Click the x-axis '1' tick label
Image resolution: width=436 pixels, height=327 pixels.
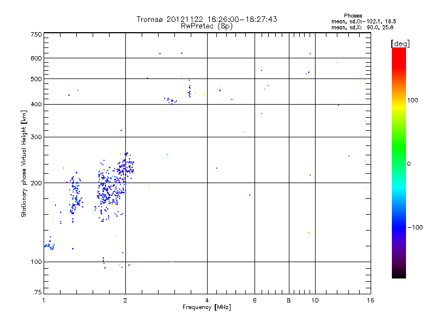coord(44,300)
